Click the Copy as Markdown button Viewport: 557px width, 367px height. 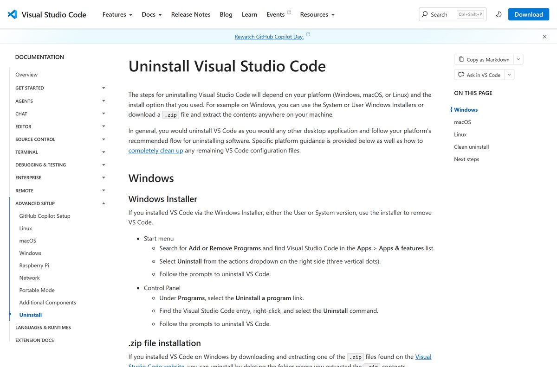tap(484, 59)
